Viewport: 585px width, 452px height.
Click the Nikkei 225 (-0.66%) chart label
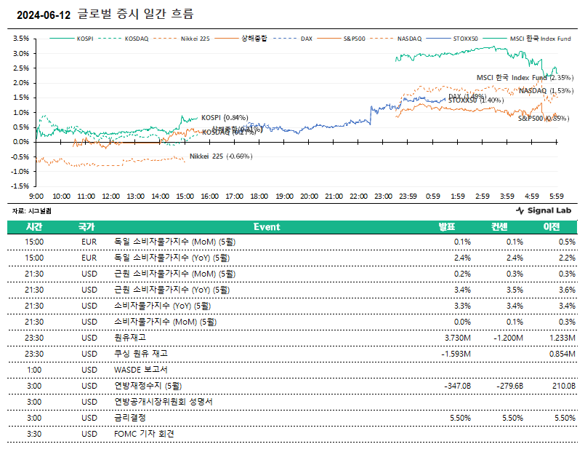(221, 156)
